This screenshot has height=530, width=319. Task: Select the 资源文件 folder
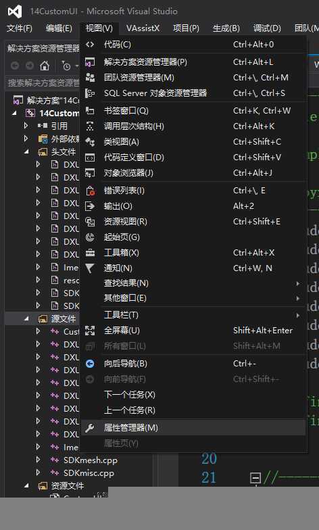[68, 485]
